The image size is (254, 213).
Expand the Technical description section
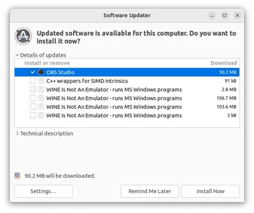pos(17,133)
